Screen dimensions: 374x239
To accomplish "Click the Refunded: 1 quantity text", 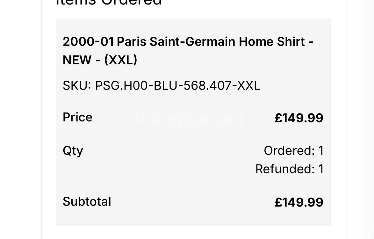I will [289, 169].
